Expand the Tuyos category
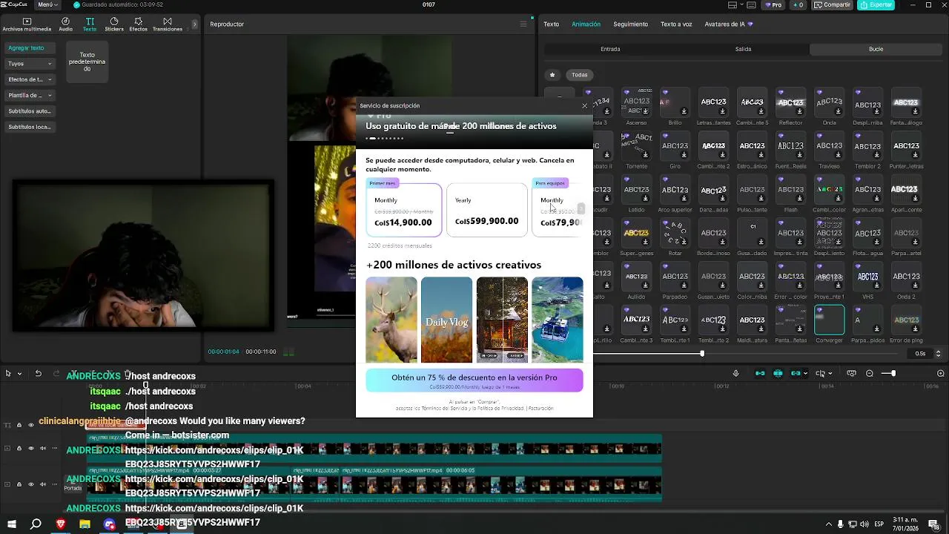 [x=30, y=64]
